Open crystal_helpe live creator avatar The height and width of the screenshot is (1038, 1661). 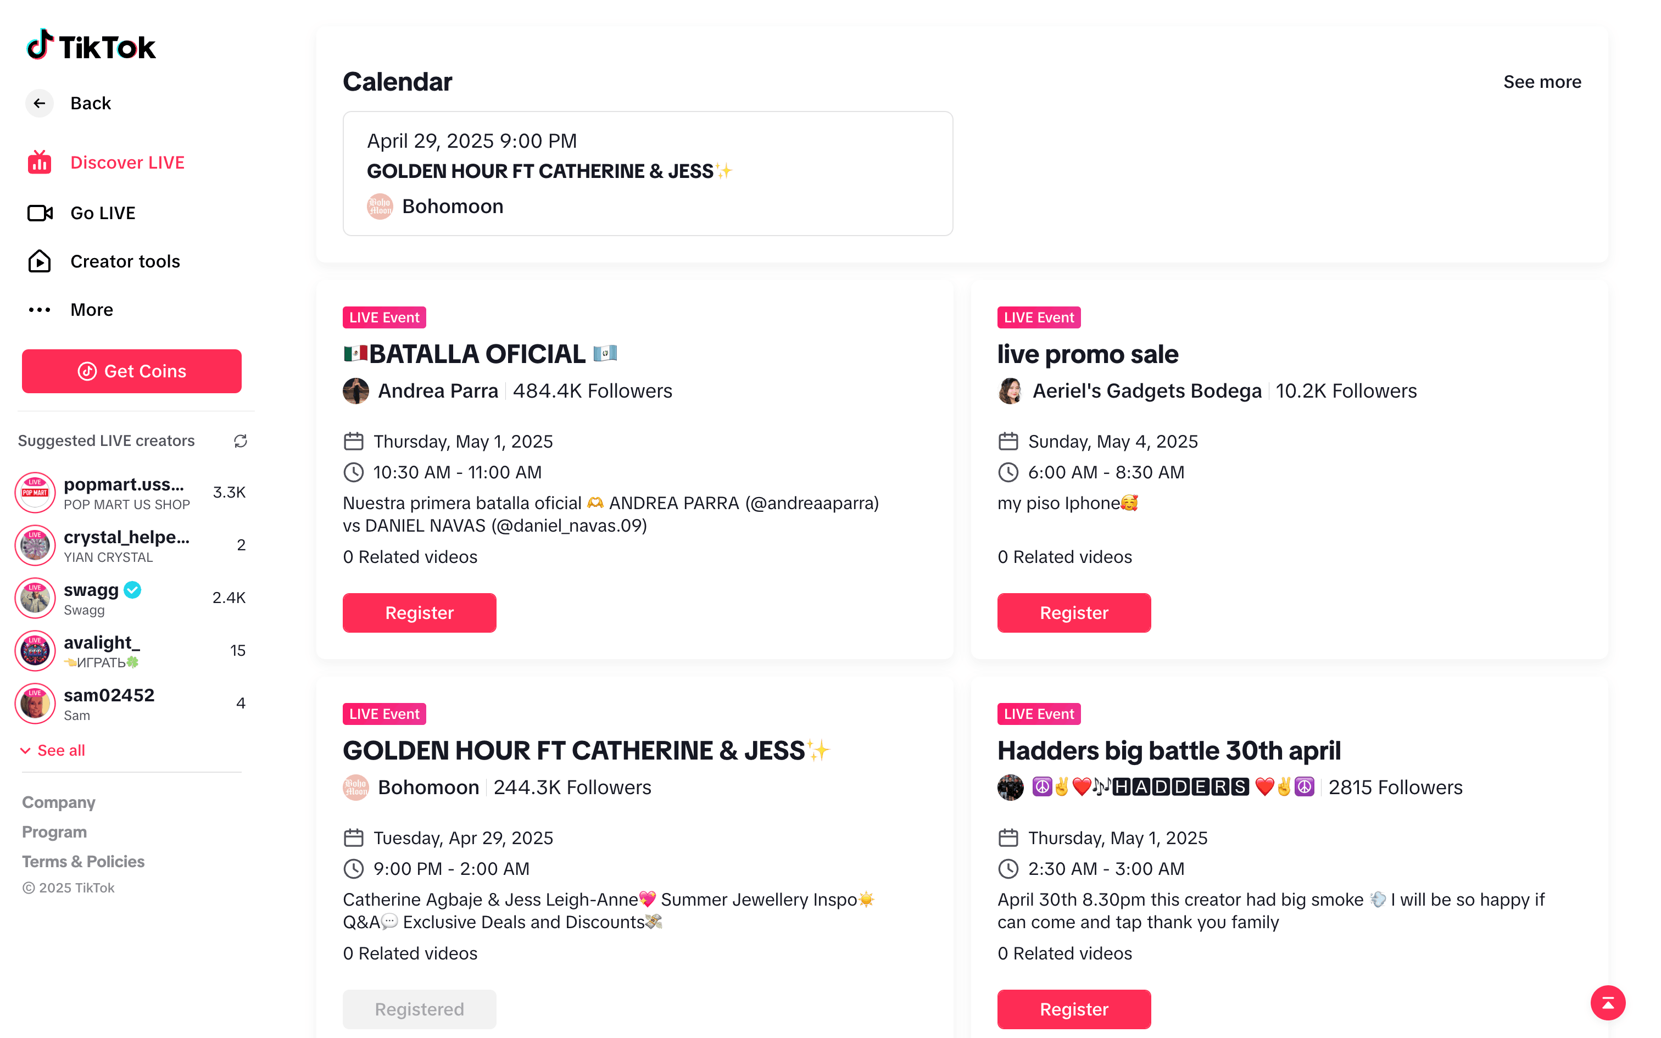coord(35,545)
